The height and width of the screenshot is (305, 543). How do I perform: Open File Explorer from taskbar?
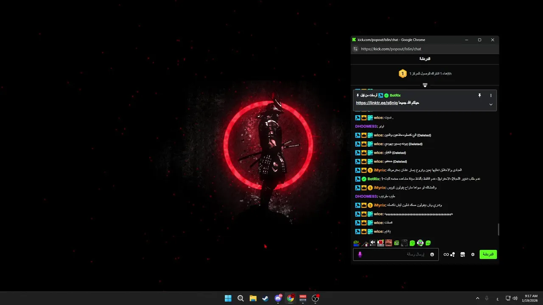[253, 298]
